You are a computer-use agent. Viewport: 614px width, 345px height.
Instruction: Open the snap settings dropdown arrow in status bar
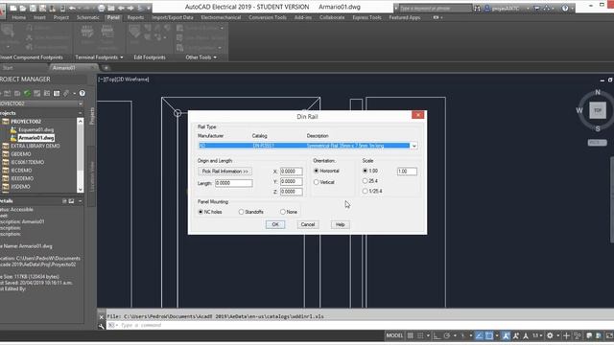tap(428, 335)
